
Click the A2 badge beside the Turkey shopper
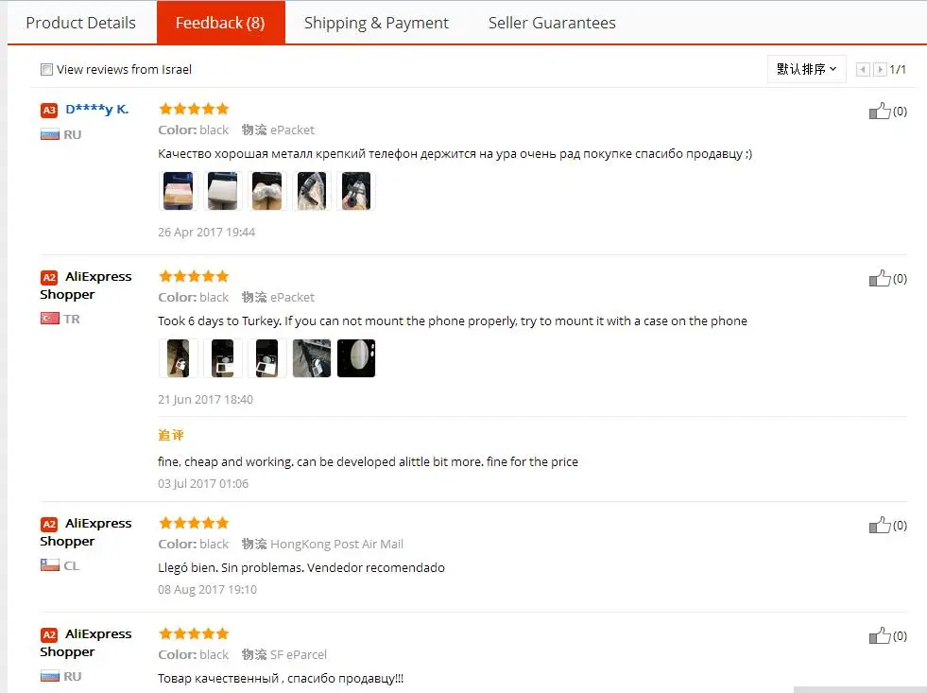point(49,277)
